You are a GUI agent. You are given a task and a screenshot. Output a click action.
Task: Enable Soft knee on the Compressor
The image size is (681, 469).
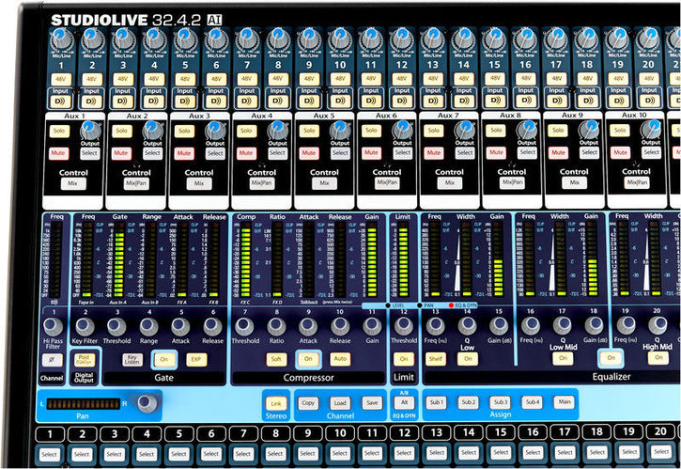click(276, 359)
